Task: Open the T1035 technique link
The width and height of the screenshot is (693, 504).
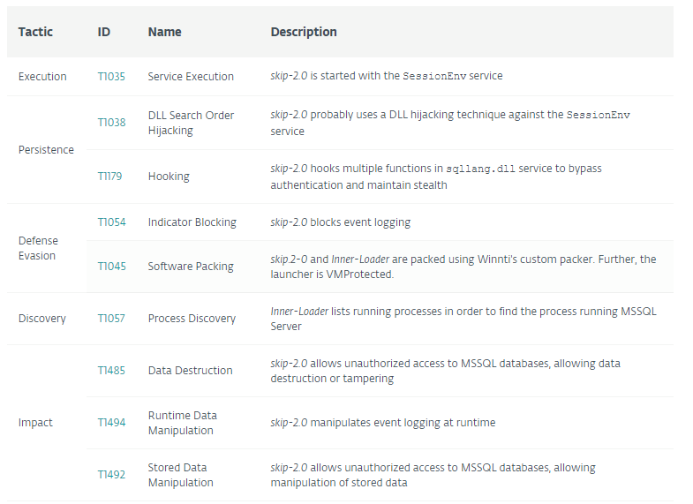Action: (111, 77)
